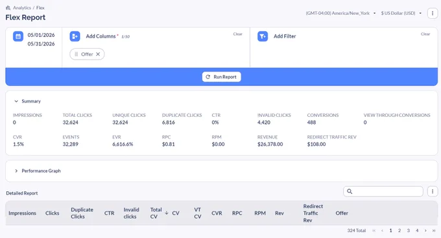Screen dimensions: 441x238
Task: Click into the Detailed Report search field
Action: coord(383,191)
